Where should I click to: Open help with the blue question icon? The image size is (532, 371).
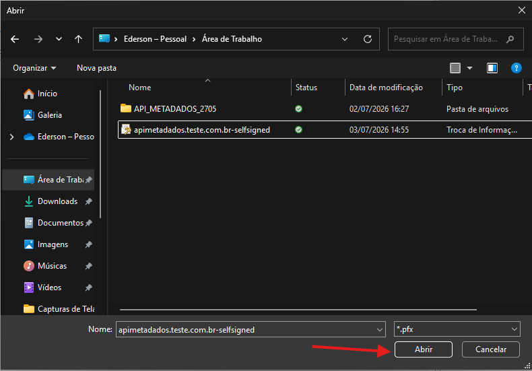[x=516, y=68]
